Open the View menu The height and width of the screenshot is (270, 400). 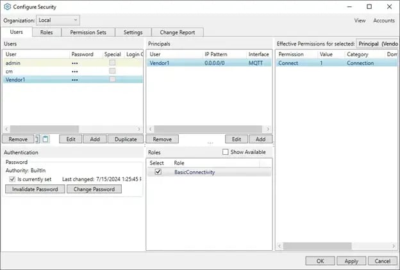pos(360,20)
